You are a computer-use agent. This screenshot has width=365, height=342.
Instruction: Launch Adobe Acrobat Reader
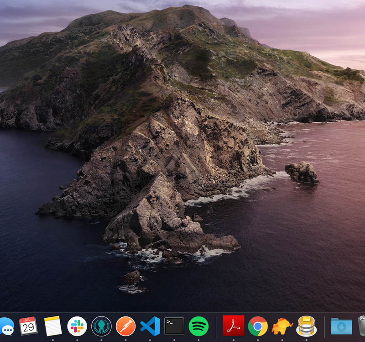234,326
